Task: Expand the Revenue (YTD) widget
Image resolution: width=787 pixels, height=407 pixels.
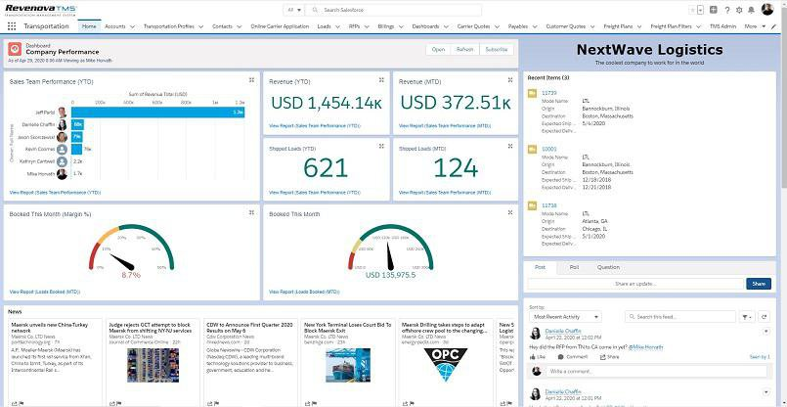Action: [381, 80]
